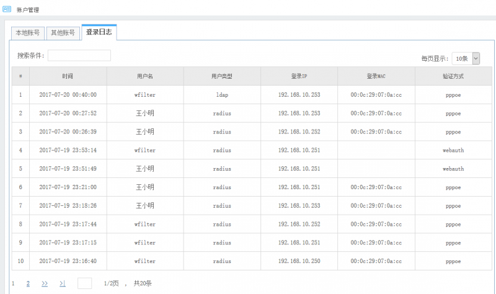Click the 登录MAC column header
This screenshot has height=294, width=496.
tap(376, 76)
